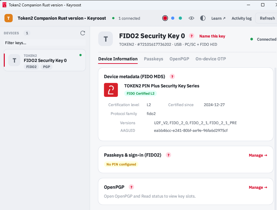Screen dimensions: 277x210
Task: Reload devices list with circular arrow icon
Action: (83, 33)
